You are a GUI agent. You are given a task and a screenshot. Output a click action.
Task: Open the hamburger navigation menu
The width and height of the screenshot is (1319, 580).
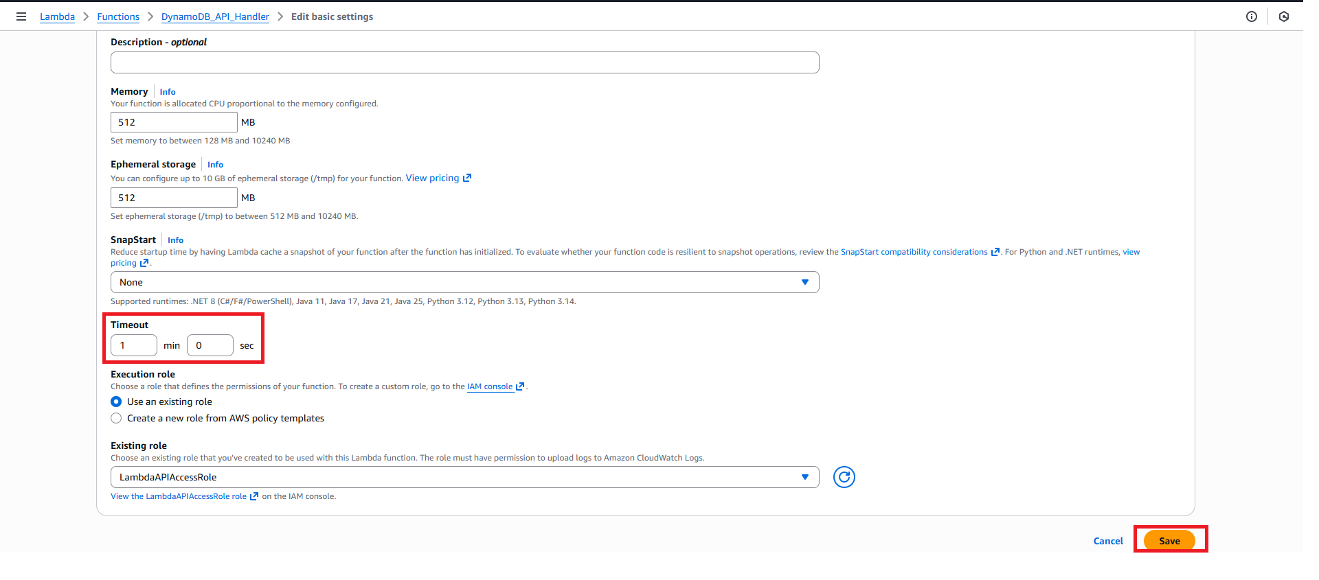(21, 16)
